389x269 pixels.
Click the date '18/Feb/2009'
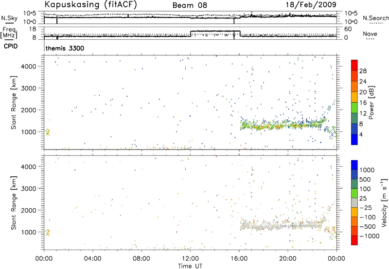[x=311, y=5]
